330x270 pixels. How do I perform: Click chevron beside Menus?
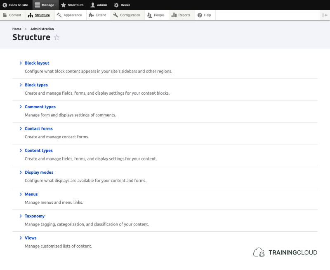[21, 194]
